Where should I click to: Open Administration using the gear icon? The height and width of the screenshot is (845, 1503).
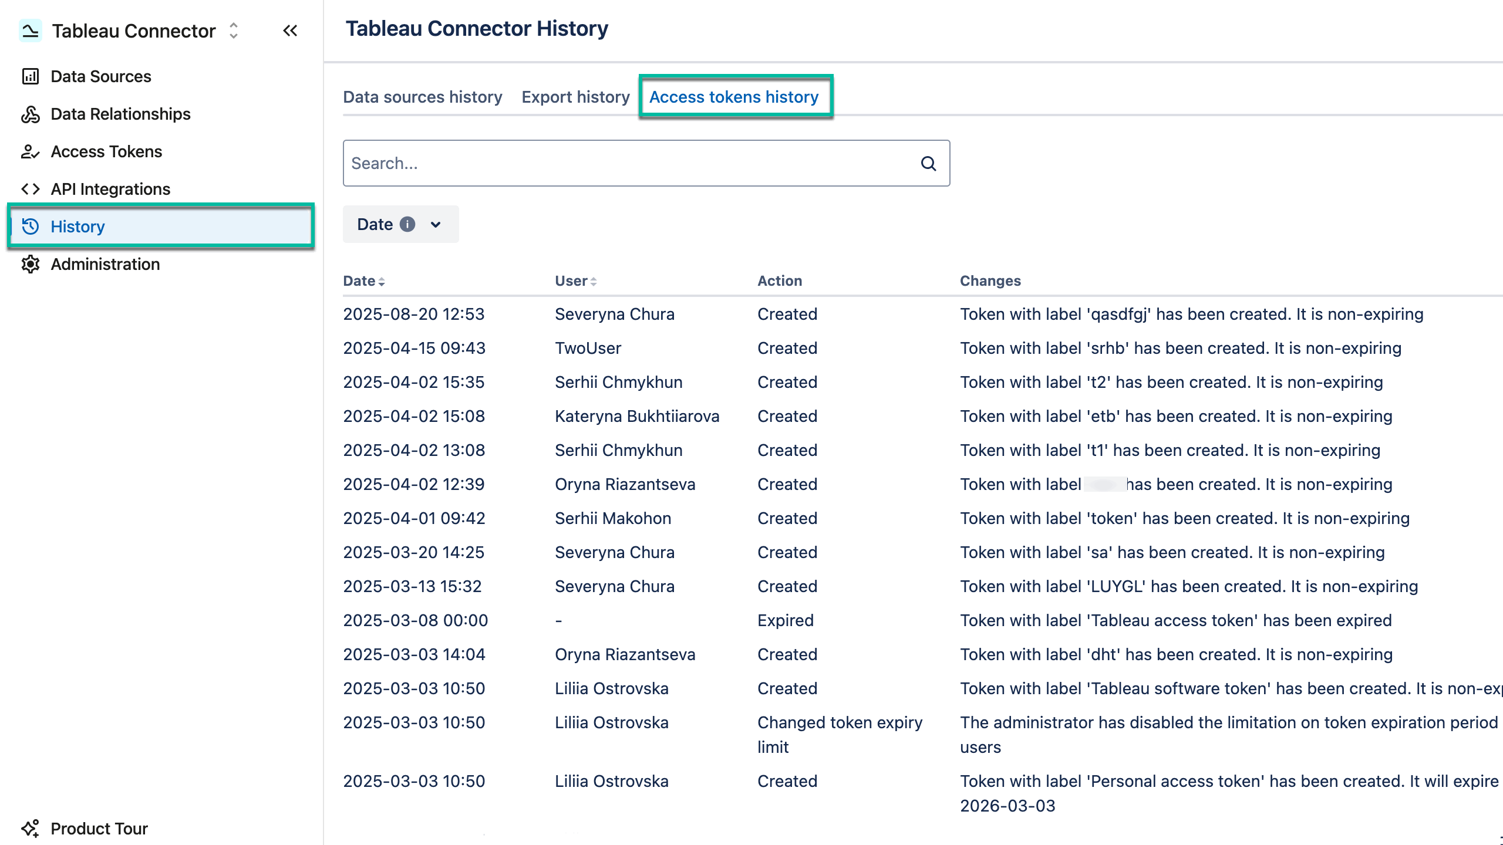[x=31, y=264]
